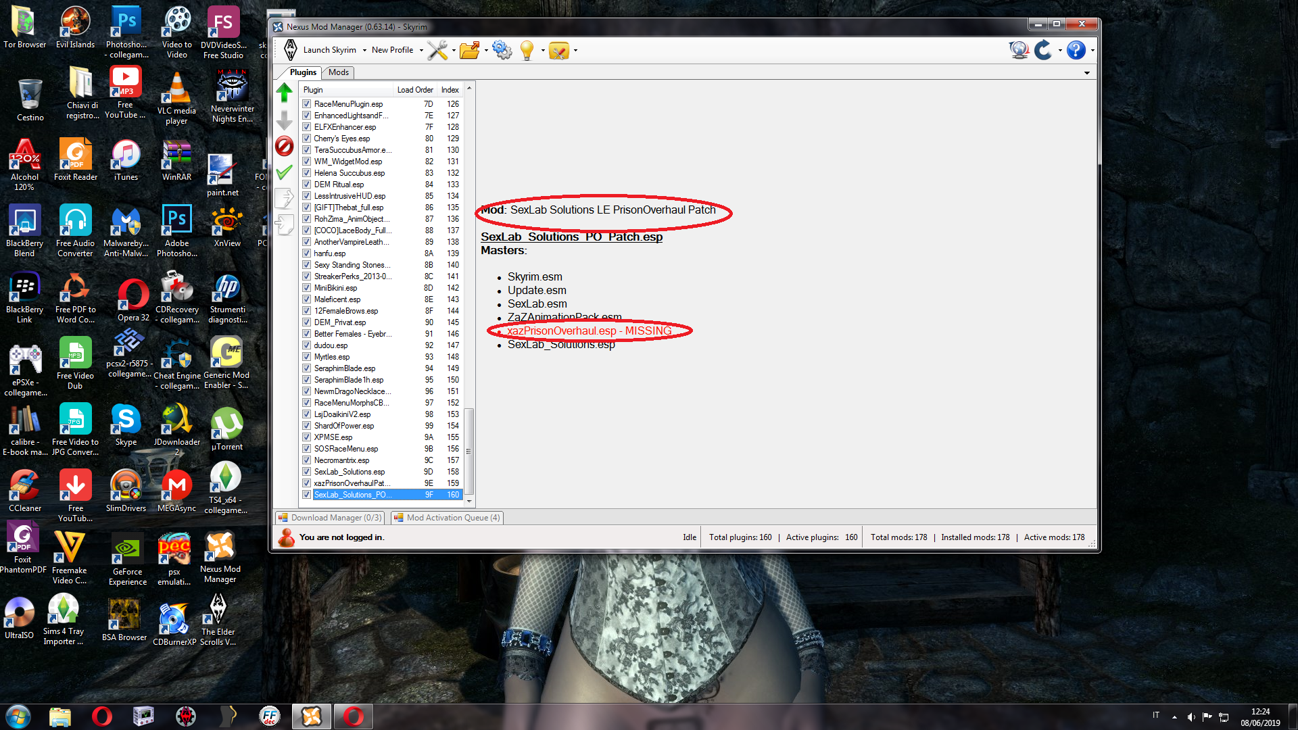Click the open folder toolbar icon
1298x730 pixels.
coord(469,50)
